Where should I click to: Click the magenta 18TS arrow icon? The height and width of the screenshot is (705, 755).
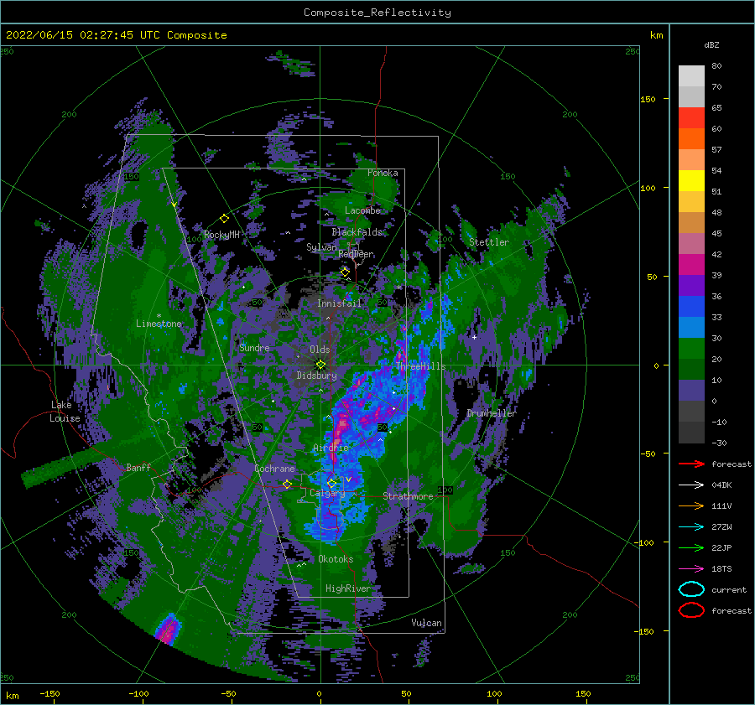(691, 569)
